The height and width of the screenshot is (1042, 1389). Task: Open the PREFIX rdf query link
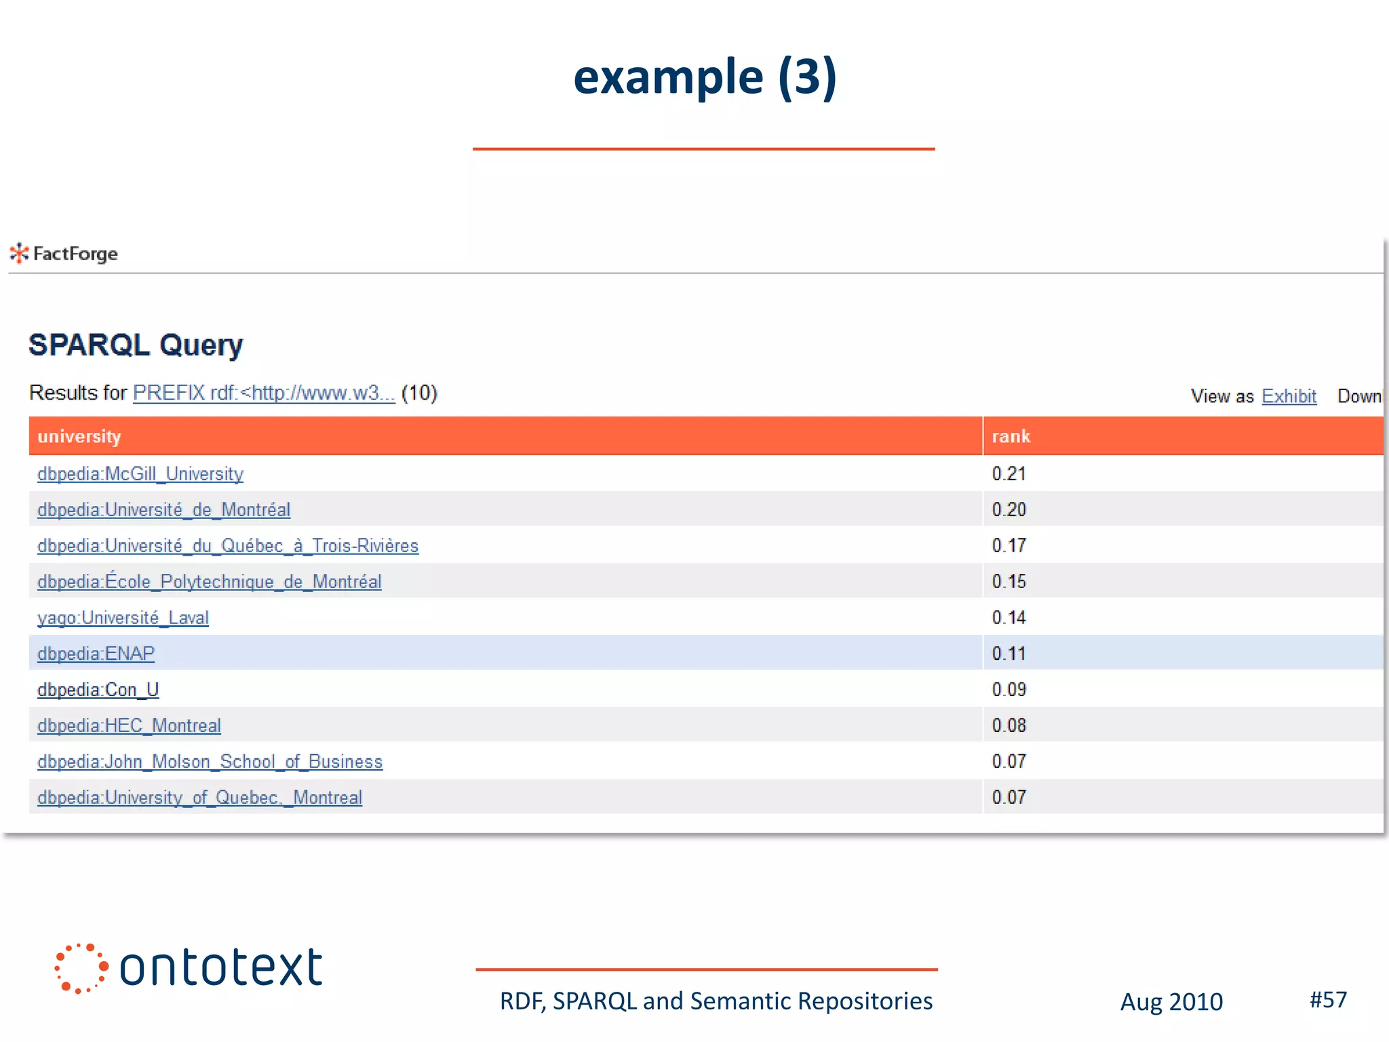[x=264, y=393]
